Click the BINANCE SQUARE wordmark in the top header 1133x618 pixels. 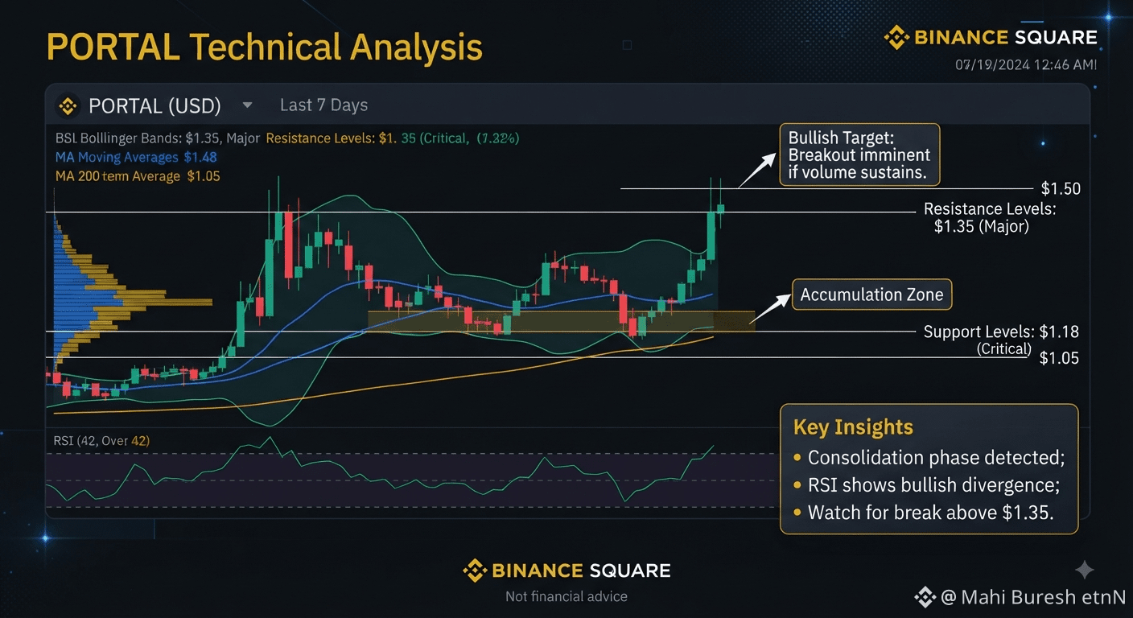(x=1006, y=37)
